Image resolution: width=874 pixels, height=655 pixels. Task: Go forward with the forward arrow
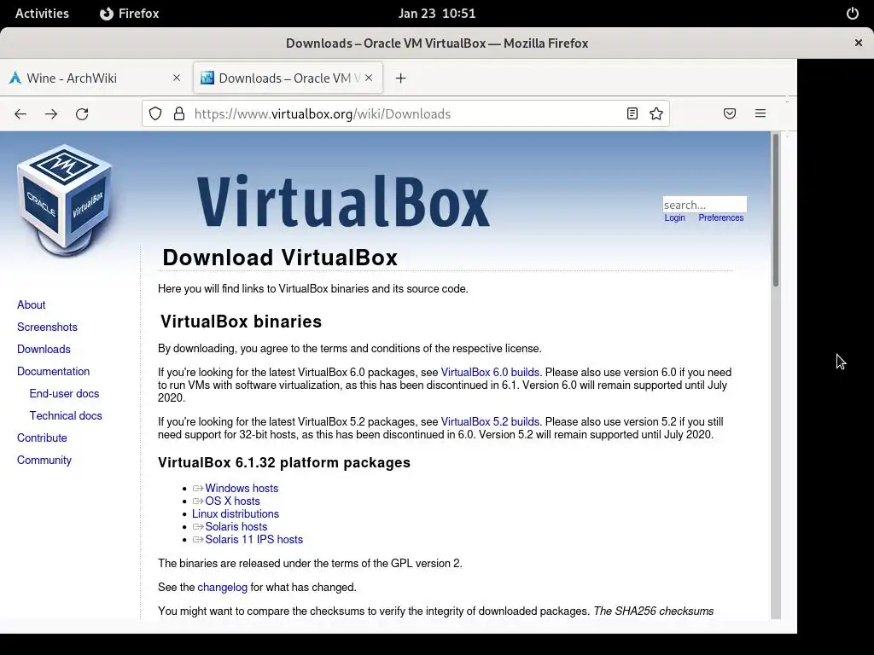tap(51, 114)
